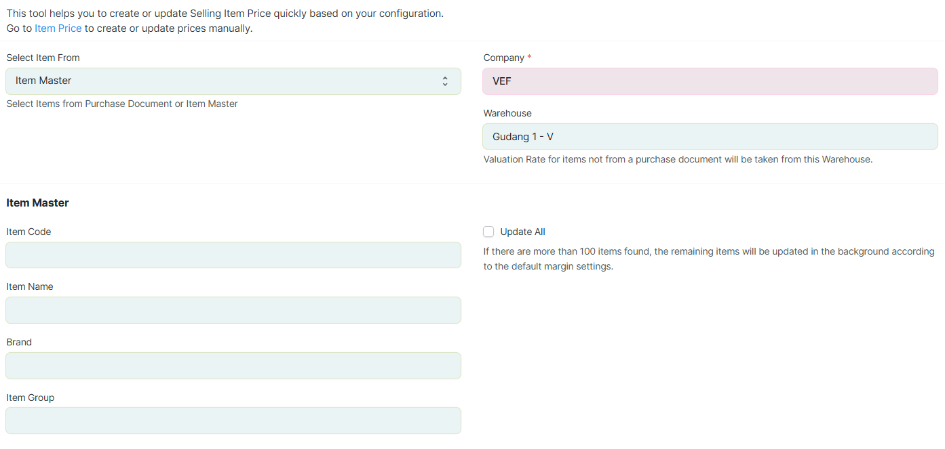Click the Warehouse field showing Gudang 1 - V
Screen dimensions: 945x449
710,137
